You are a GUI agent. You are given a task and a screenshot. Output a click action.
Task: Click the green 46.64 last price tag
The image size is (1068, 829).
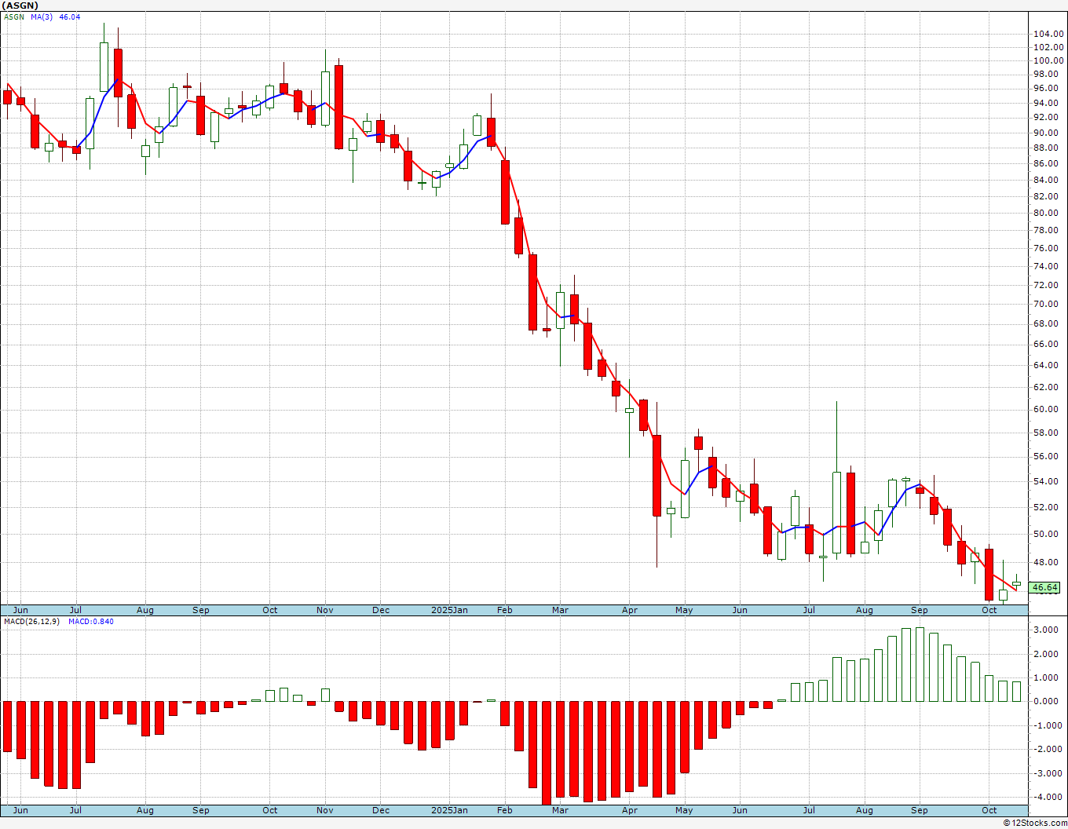point(1044,587)
